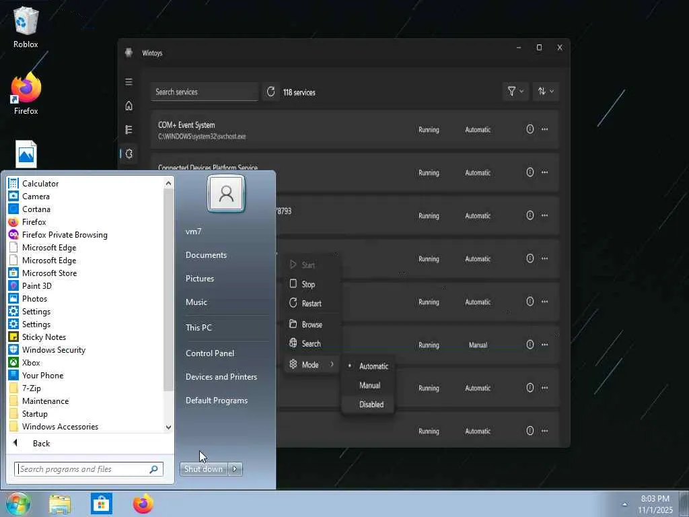The width and height of the screenshot is (689, 517).
Task: Select Automatic startup mode
Action: (x=368, y=366)
